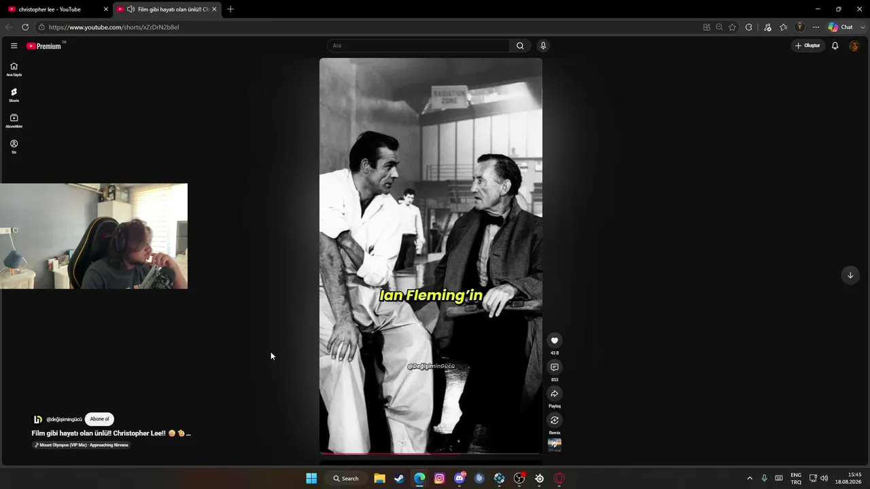
Task: Open a new browser tab
Action: 230,10
